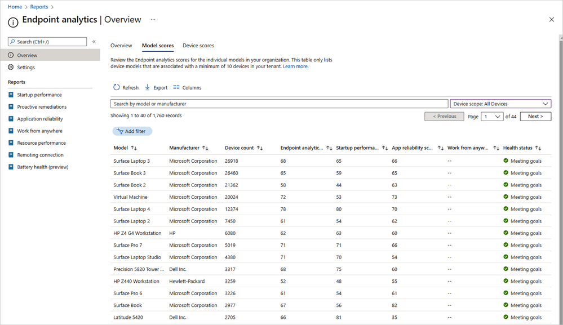Click the Startup performance report icon
This screenshot has width=563, height=325.
coord(11,95)
